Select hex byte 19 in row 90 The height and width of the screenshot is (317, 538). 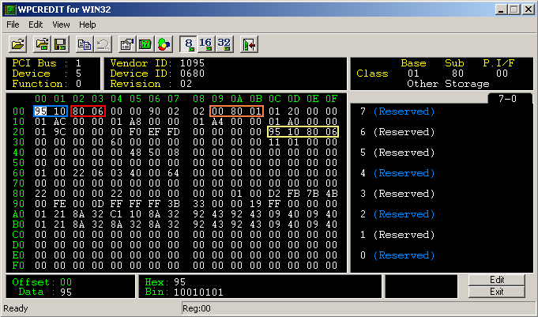[256, 204]
